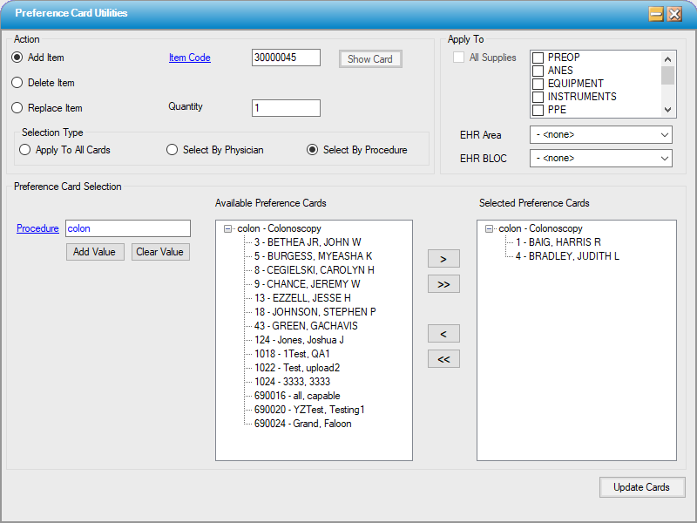Choose Replace Item action
Image resolution: width=697 pixels, height=523 pixels.
17,108
